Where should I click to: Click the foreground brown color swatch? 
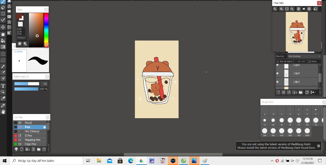[x=19, y=16]
